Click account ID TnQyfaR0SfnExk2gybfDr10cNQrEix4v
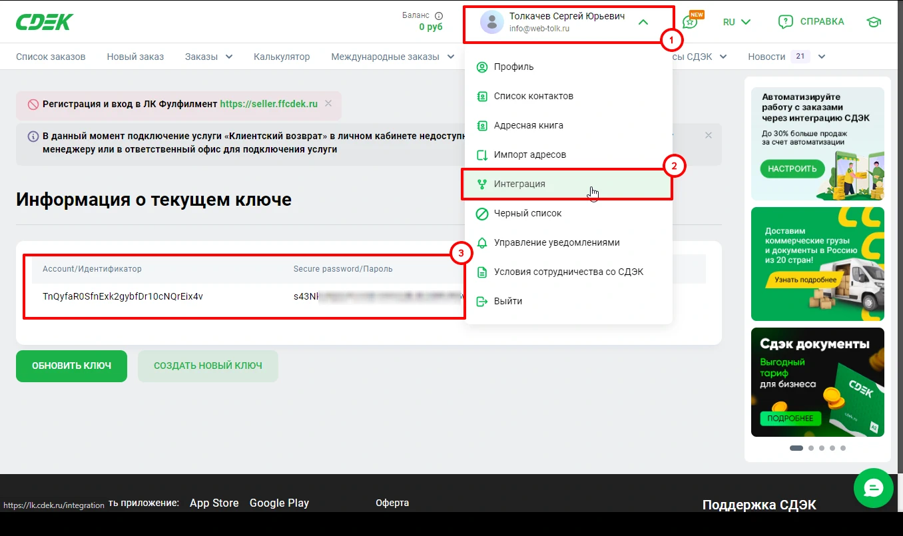The height and width of the screenshot is (536, 903). pyautogui.click(x=123, y=296)
